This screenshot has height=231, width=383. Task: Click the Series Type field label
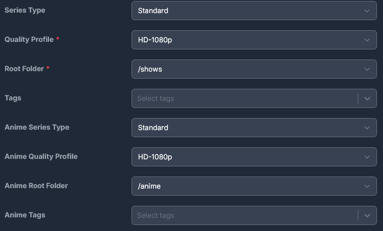(25, 10)
